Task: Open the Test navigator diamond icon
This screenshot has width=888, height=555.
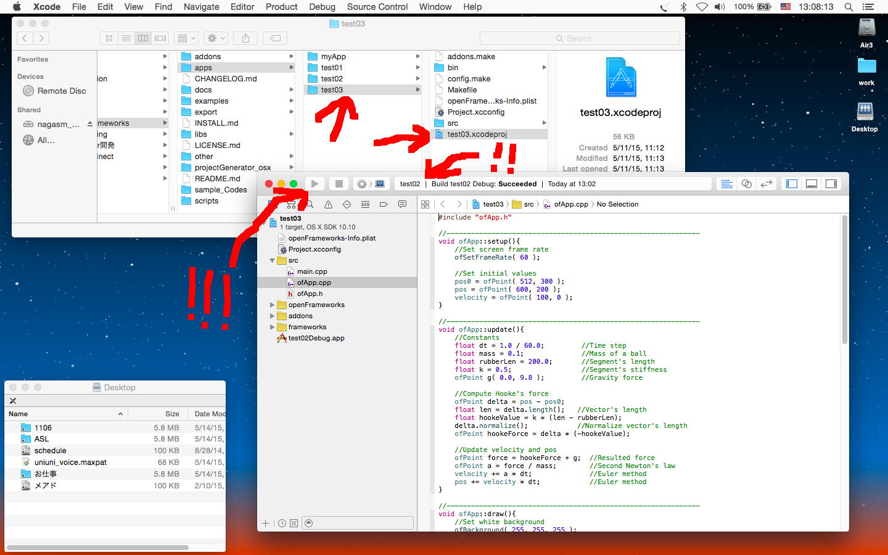Action: (347, 204)
